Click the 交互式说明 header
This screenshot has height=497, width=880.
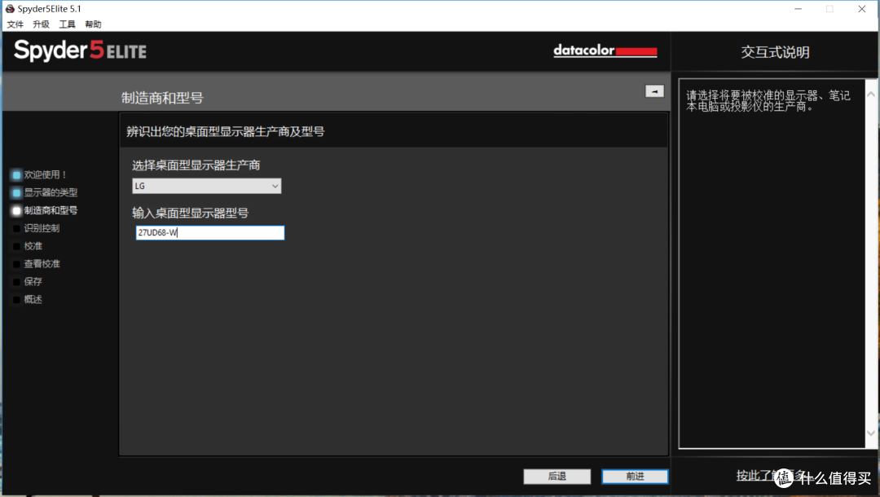point(775,52)
